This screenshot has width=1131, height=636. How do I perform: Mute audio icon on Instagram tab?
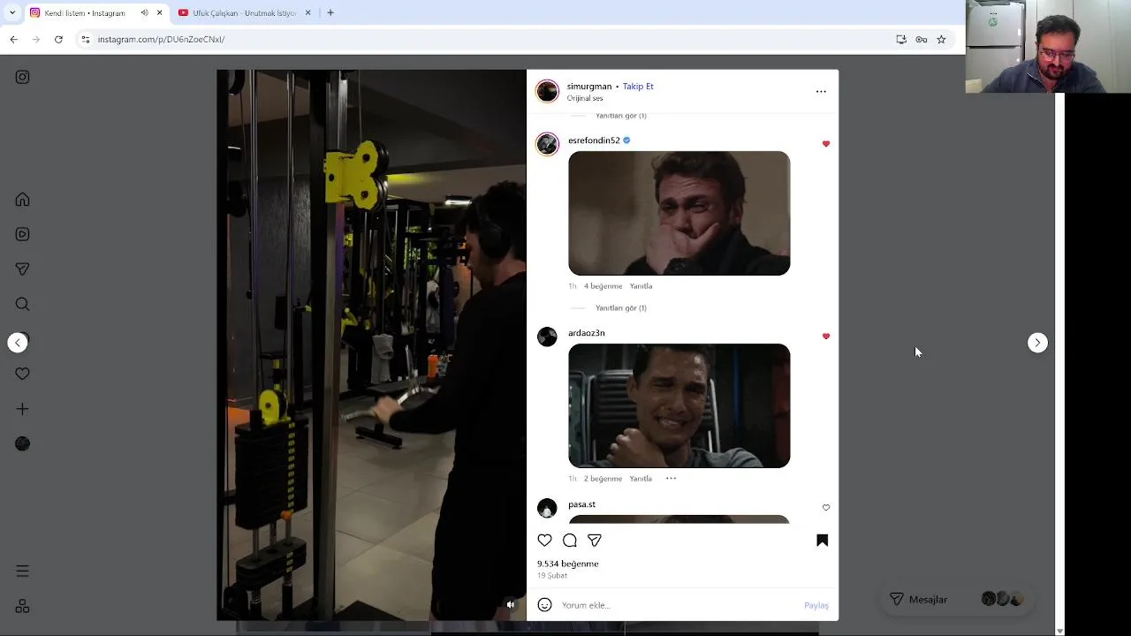(x=144, y=13)
